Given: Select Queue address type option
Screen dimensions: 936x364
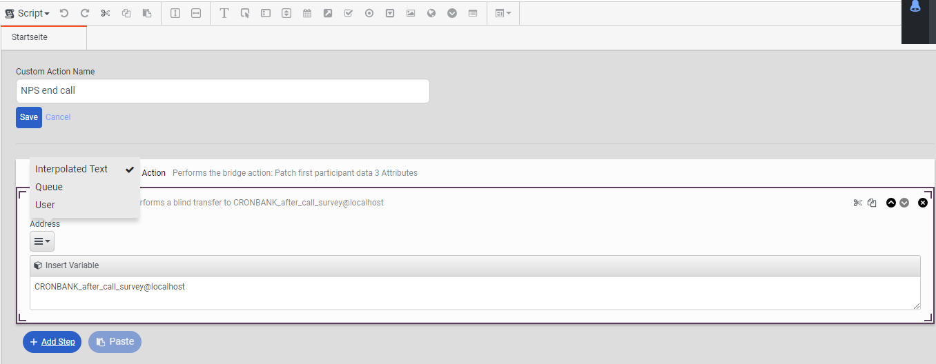Looking at the screenshot, I should pyautogui.click(x=84, y=187).
